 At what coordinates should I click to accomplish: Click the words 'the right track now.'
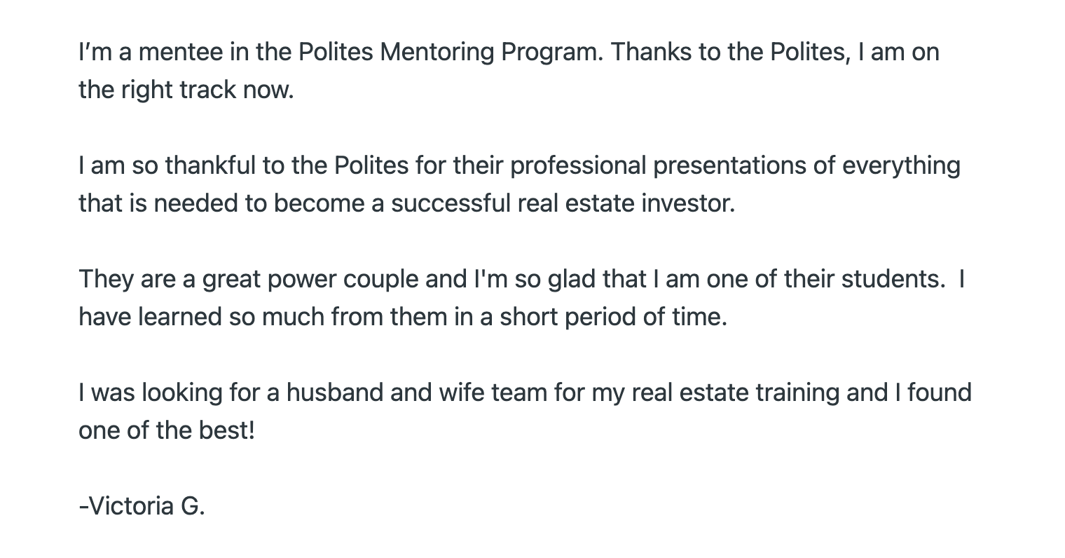tap(186, 90)
